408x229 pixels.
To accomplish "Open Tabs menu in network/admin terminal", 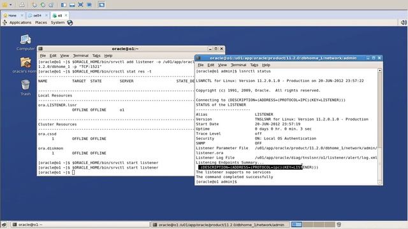I will coord(254,65).
